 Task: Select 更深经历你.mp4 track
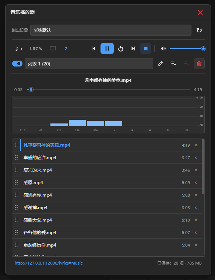click(x=107, y=245)
